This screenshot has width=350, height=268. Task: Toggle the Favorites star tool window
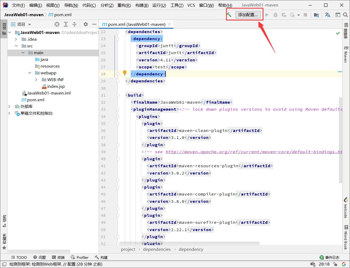point(4,242)
